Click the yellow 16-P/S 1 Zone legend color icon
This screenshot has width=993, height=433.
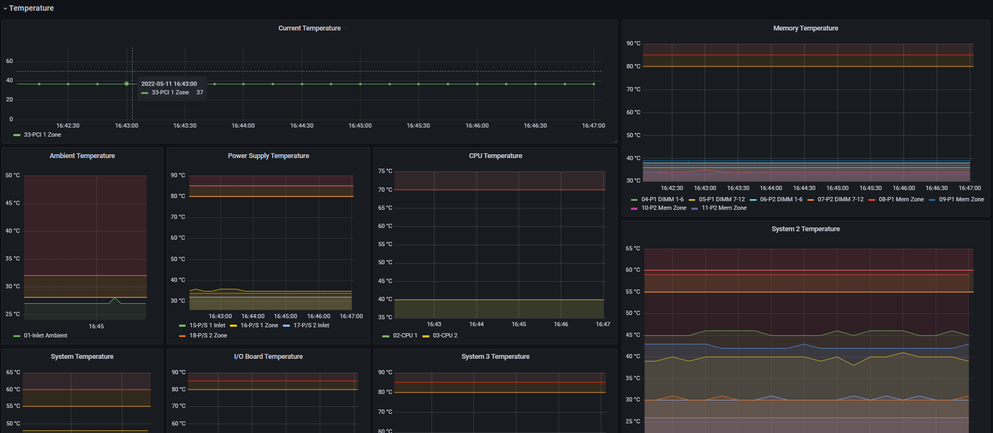tap(233, 326)
